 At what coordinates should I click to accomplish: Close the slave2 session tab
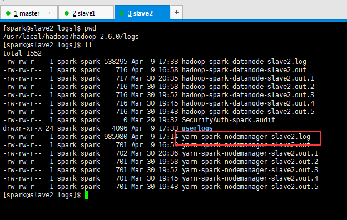pos(162,13)
